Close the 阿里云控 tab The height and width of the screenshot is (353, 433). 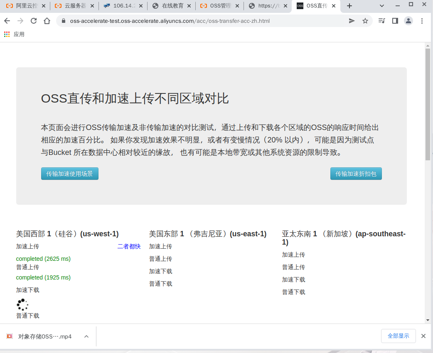[43, 6]
